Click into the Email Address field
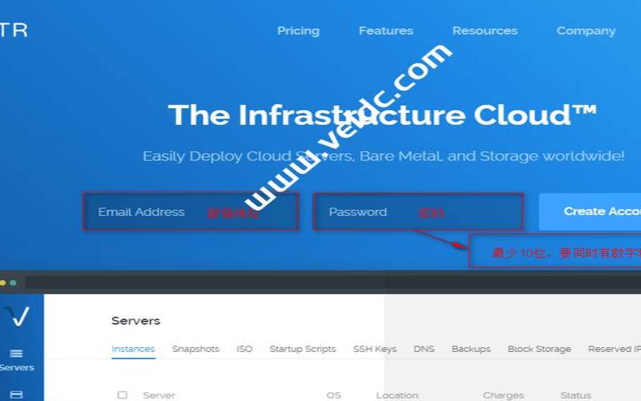The image size is (641, 401). 191,212
